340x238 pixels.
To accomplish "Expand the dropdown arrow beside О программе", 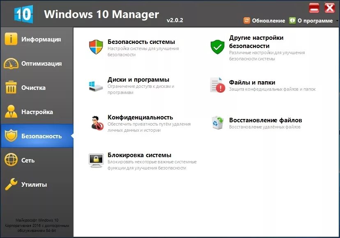I will pyautogui.click(x=337, y=21).
